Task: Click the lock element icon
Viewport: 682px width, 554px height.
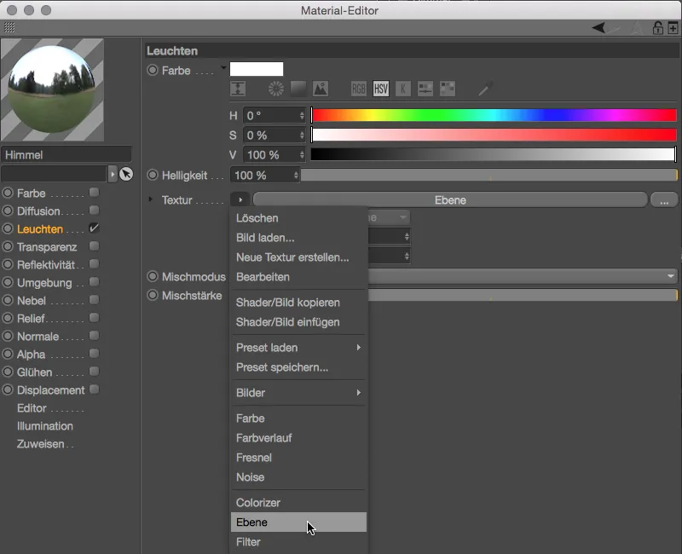Action: 657,28
